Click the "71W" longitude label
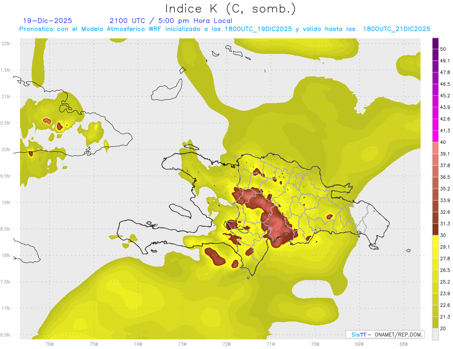The height and width of the screenshot is (349, 453). [271, 343]
